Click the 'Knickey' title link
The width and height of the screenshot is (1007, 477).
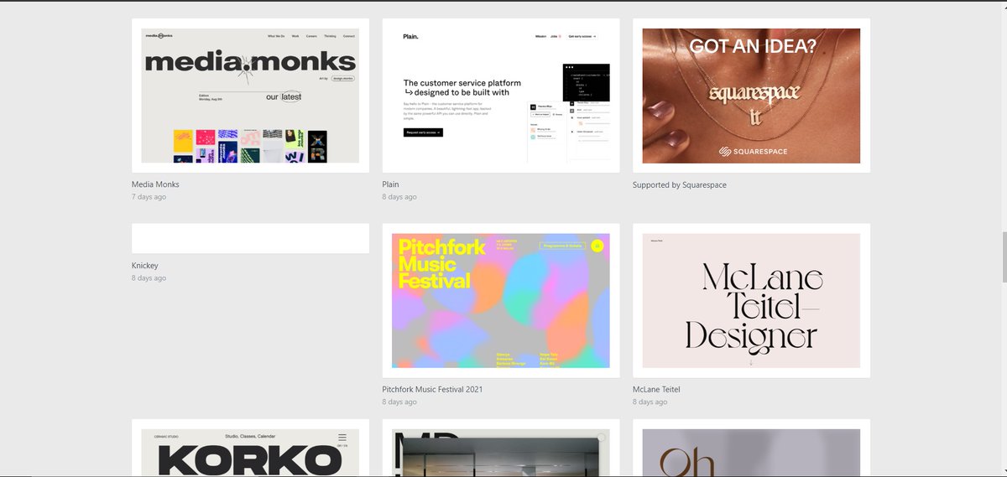144,266
